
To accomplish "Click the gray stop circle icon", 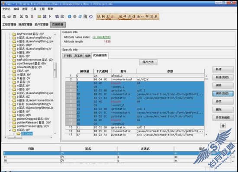I will (x=75, y=16).
